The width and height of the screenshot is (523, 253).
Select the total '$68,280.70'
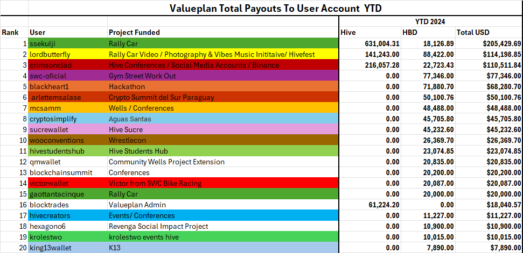click(489, 87)
